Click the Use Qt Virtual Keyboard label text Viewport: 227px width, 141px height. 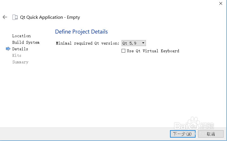[153, 51]
